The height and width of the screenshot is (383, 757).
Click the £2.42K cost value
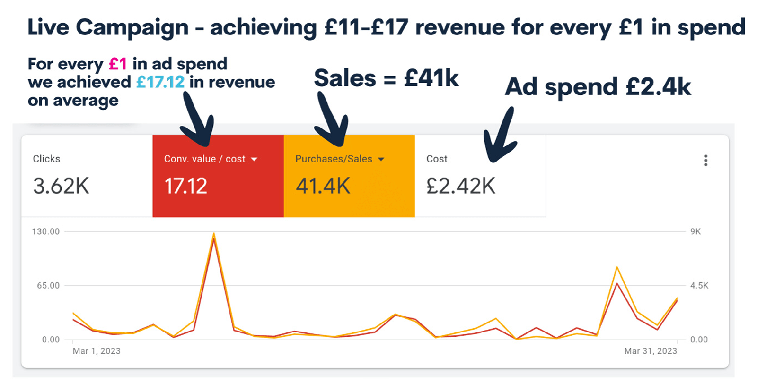coord(461,186)
